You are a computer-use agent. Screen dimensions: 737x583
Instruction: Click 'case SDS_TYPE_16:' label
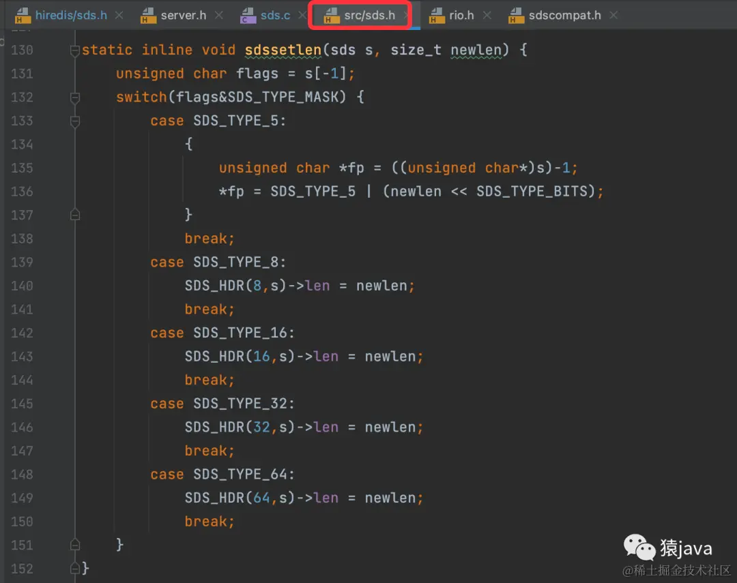click(x=222, y=333)
